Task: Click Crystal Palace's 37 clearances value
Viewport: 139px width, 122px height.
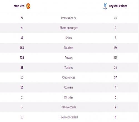Action: [115, 77]
